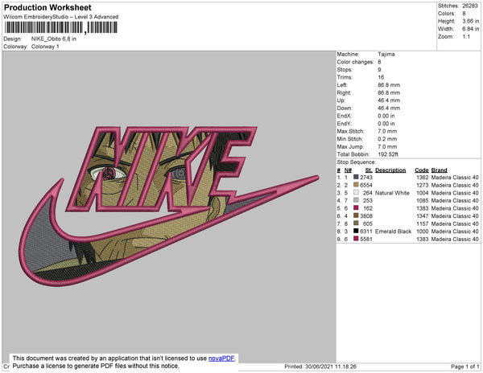Click the 'Description' column header
Viewport: 483px width, 373px height.
[x=390, y=170]
